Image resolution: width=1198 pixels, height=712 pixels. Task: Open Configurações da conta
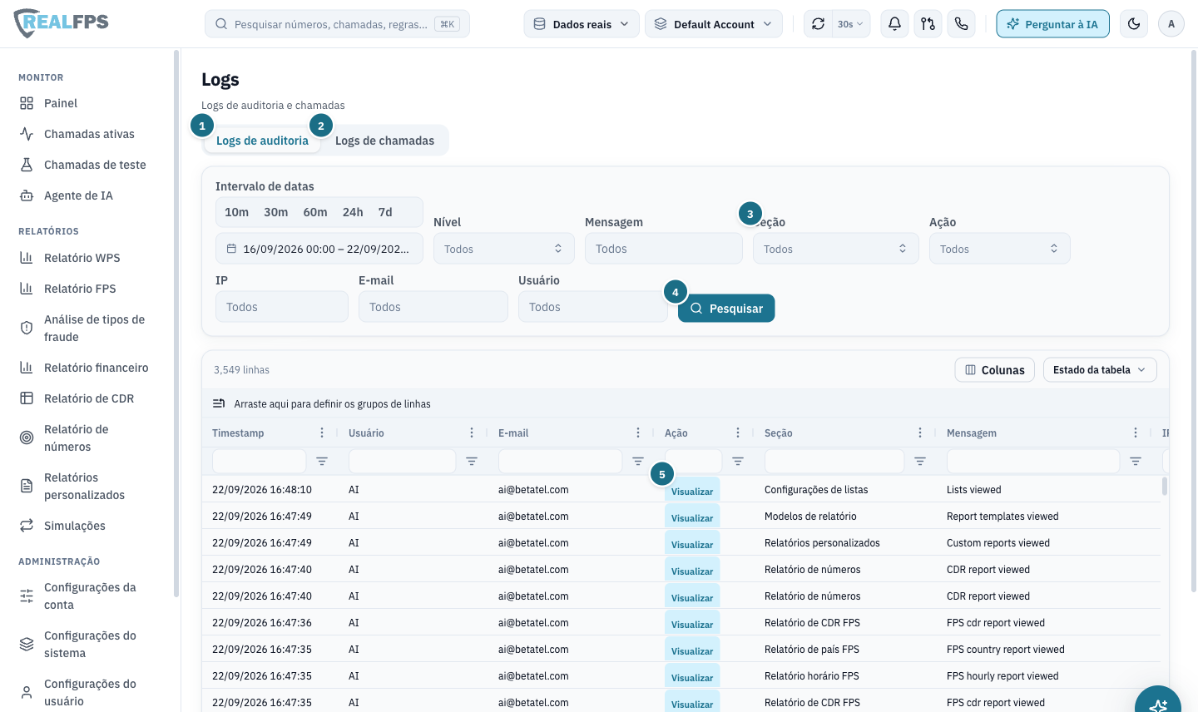92,596
